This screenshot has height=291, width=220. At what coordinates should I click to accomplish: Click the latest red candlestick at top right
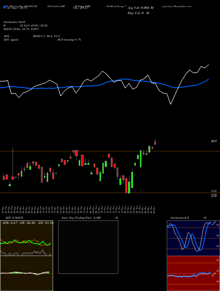pyautogui.click(x=155, y=143)
